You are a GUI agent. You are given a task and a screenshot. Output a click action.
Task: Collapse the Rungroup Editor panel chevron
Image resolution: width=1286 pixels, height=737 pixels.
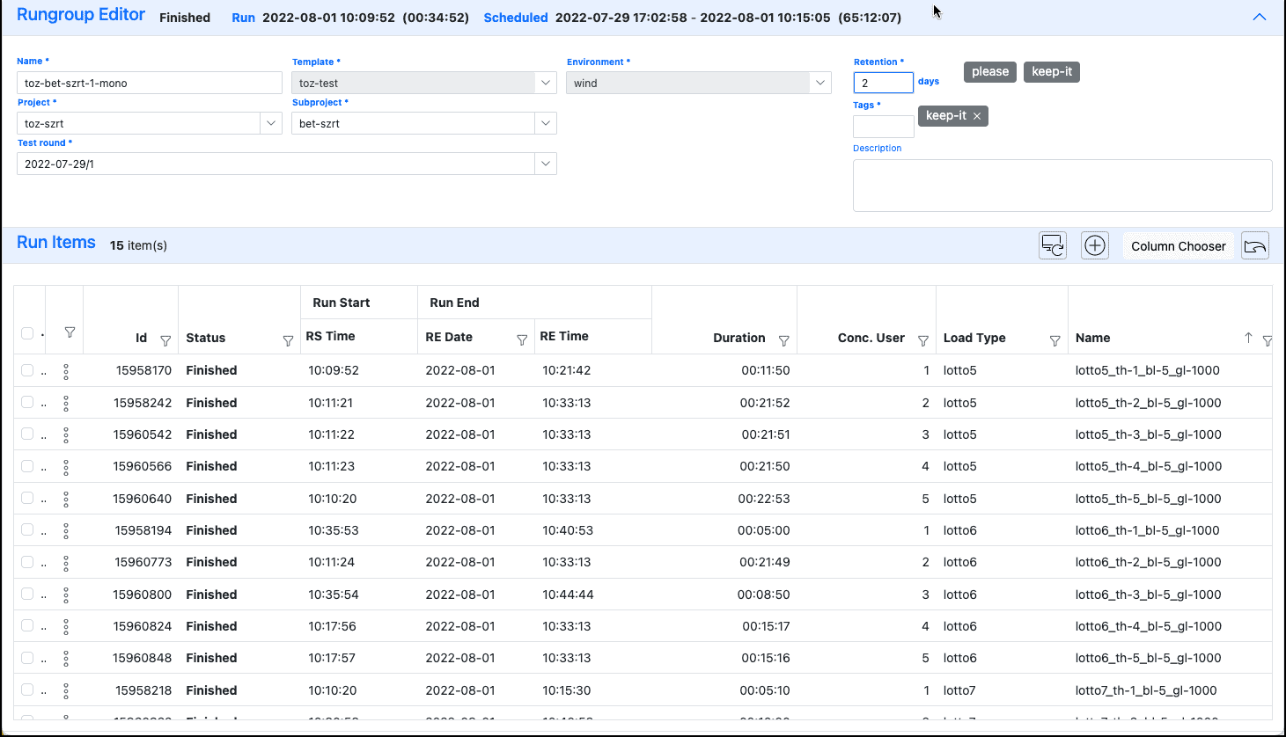click(1260, 17)
